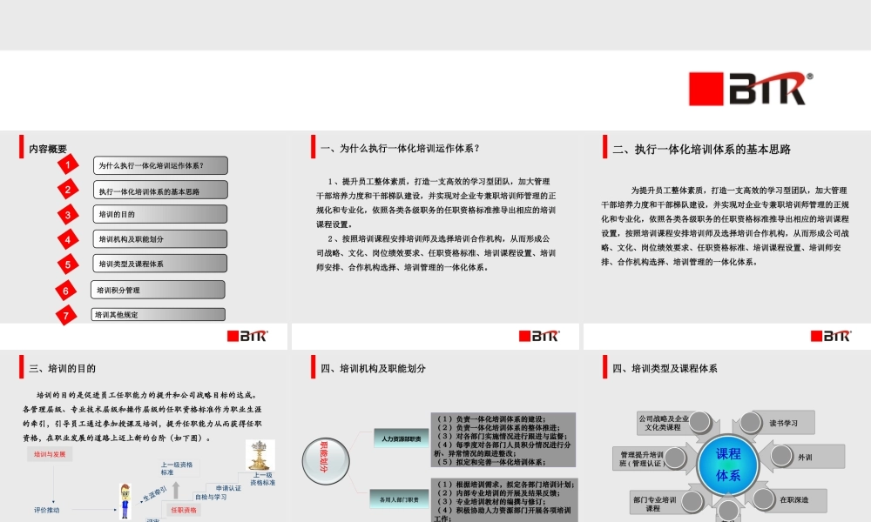Click the gray circle beside 公司战略及企业文化课程
The width and height of the screenshot is (871, 522).
click(x=700, y=422)
